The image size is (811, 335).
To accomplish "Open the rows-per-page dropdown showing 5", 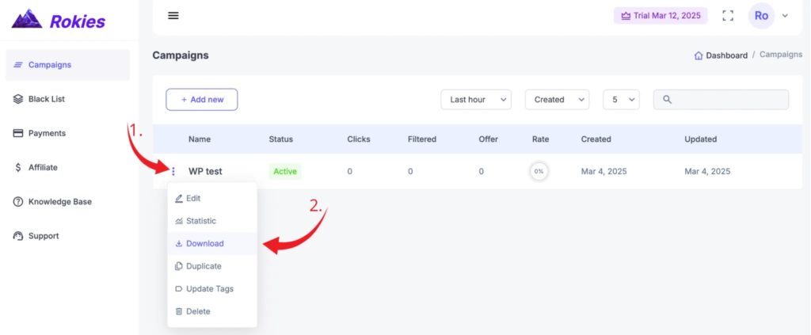I will click(x=621, y=99).
